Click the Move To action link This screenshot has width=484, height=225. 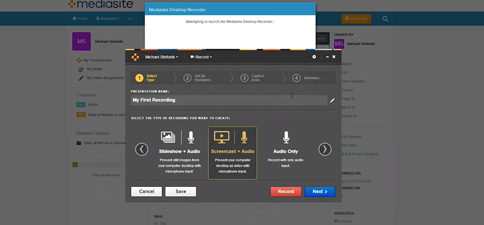coord(348,107)
